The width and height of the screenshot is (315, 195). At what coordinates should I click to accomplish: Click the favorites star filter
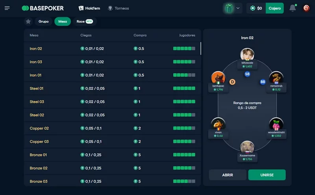pyautogui.click(x=28, y=22)
